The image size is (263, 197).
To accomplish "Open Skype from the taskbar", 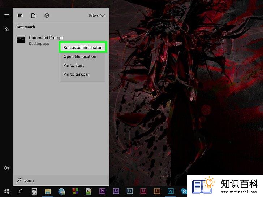I will (184, 191).
